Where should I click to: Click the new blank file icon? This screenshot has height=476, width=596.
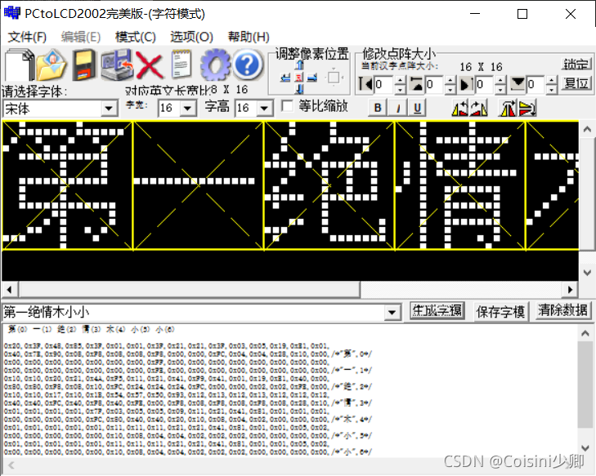tap(19, 65)
